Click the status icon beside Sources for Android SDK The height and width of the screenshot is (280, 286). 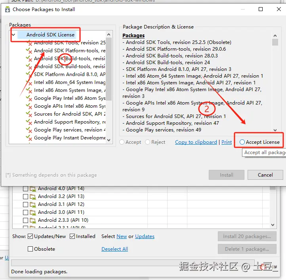(x=29, y=114)
